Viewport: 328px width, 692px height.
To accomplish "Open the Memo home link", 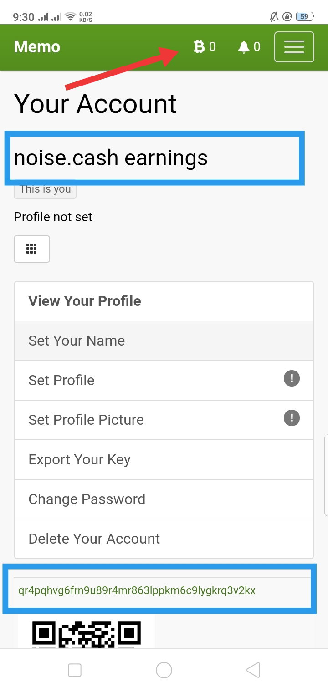I will [x=37, y=47].
